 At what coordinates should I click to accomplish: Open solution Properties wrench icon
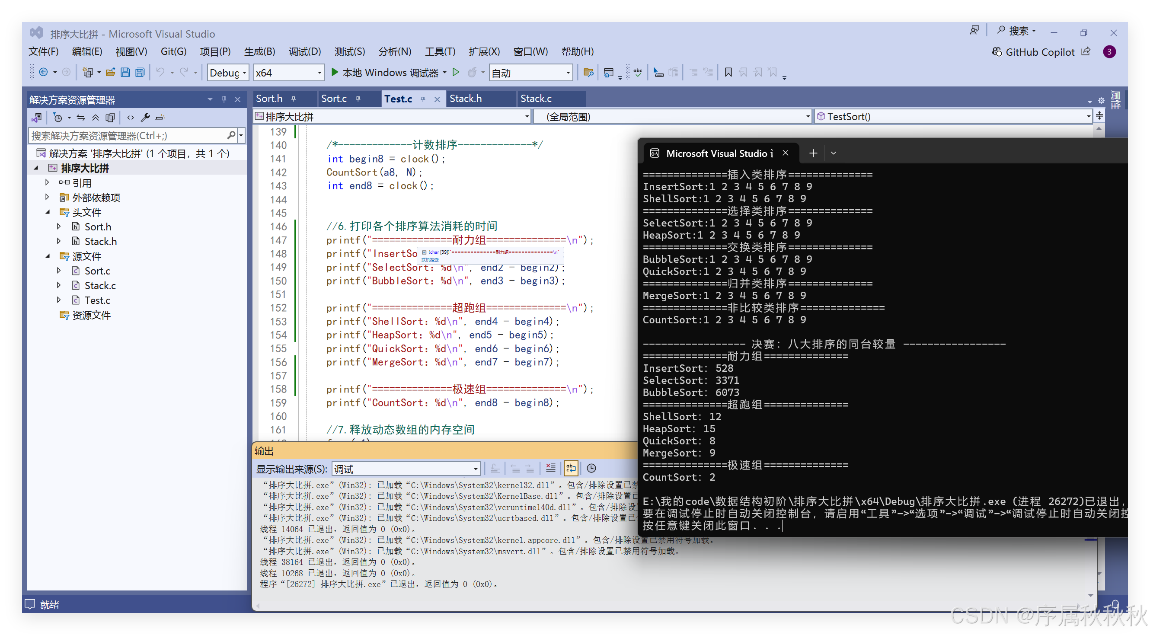(x=145, y=118)
